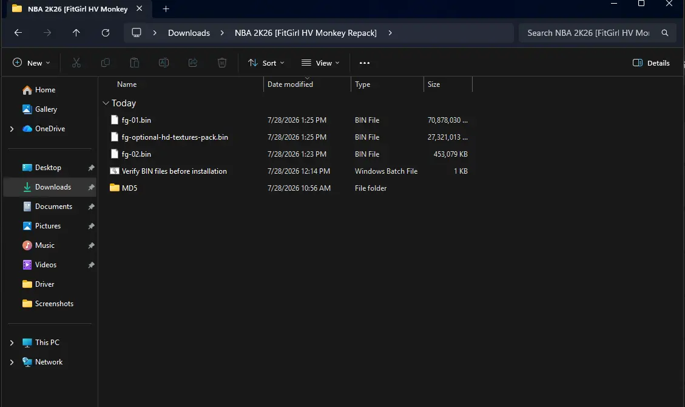Image resolution: width=685 pixels, height=407 pixels.
Task: Collapse the Today group
Action: click(106, 103)
